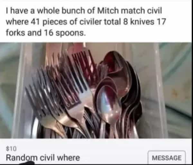The image size is (193, 165).
Task: Click the shiny front spoon in photo
Action: pyautogui.click(x=108, y=105)
